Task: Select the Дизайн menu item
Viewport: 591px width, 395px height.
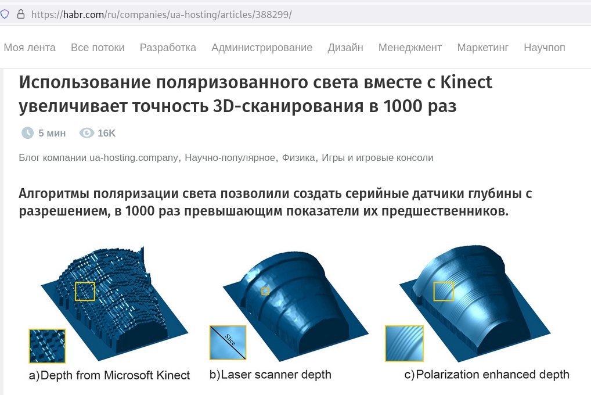Action: [345, 48]
